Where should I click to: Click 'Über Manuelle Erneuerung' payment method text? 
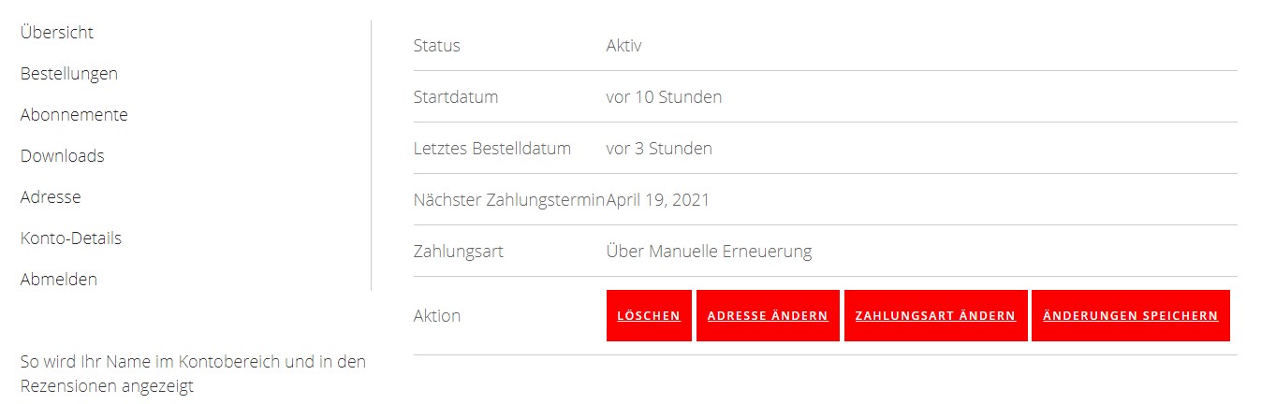(x=710, y=252)
